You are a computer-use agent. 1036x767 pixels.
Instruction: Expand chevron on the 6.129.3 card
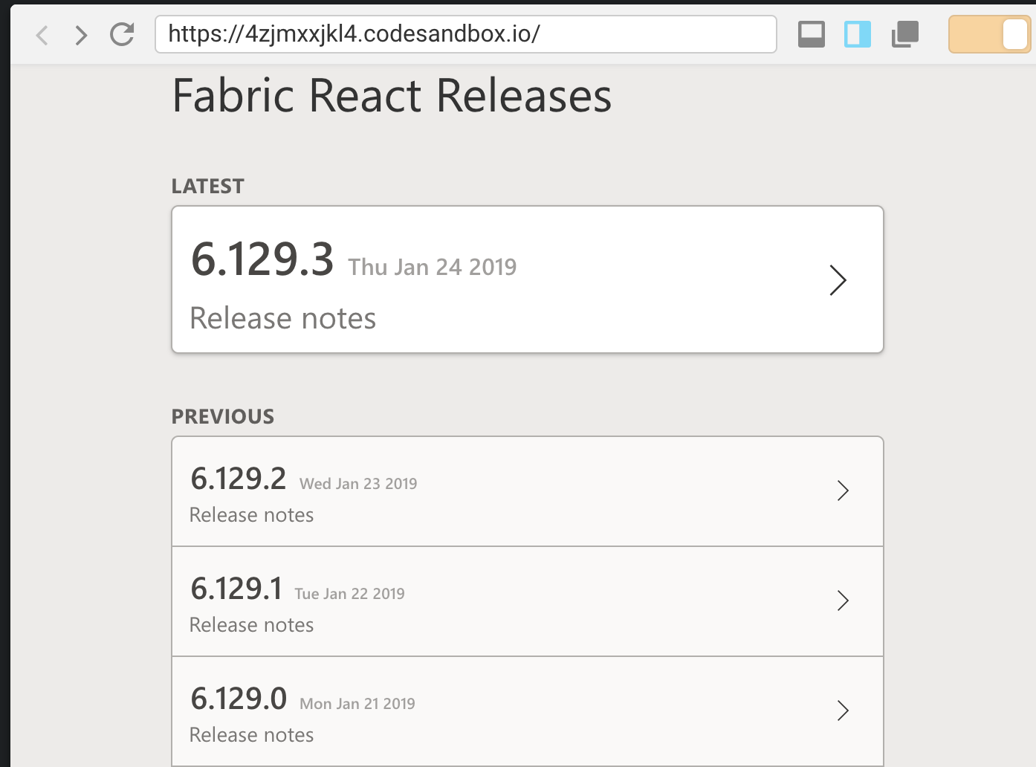[838, 280]
